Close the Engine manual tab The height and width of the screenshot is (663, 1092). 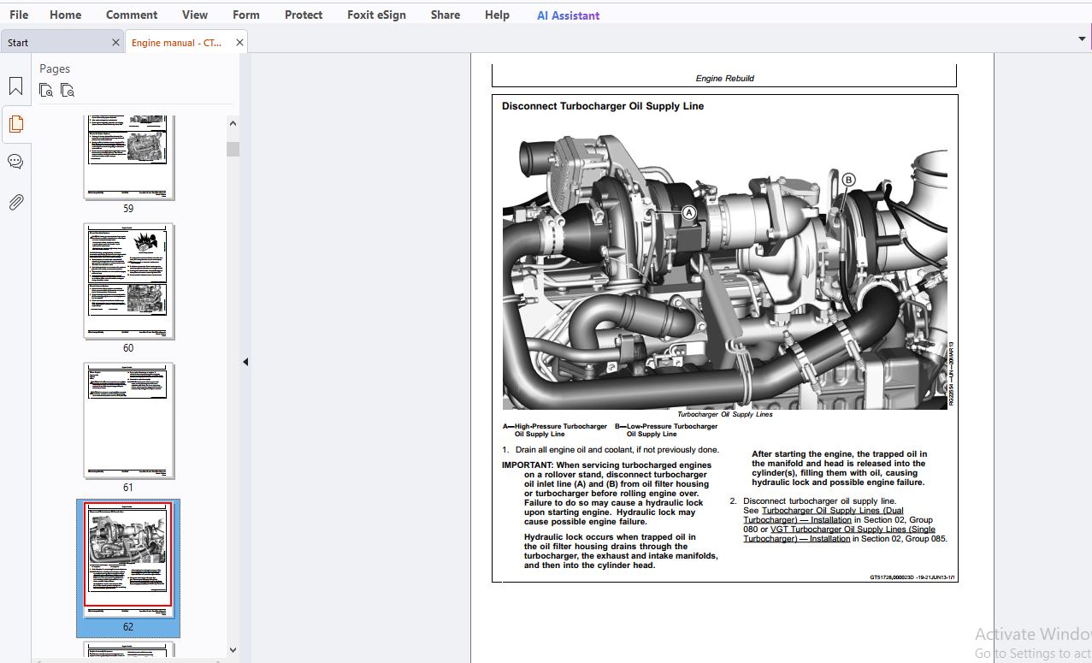(239, 42)
